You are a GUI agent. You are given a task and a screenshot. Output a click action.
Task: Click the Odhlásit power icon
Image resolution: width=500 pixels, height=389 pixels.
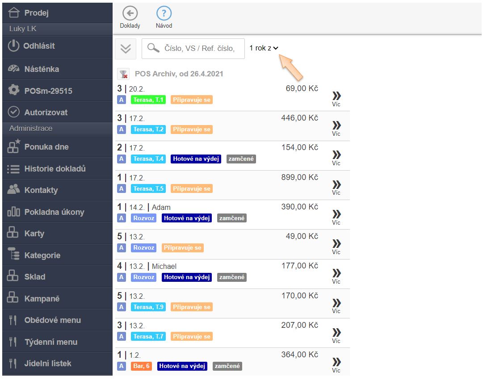14,46
